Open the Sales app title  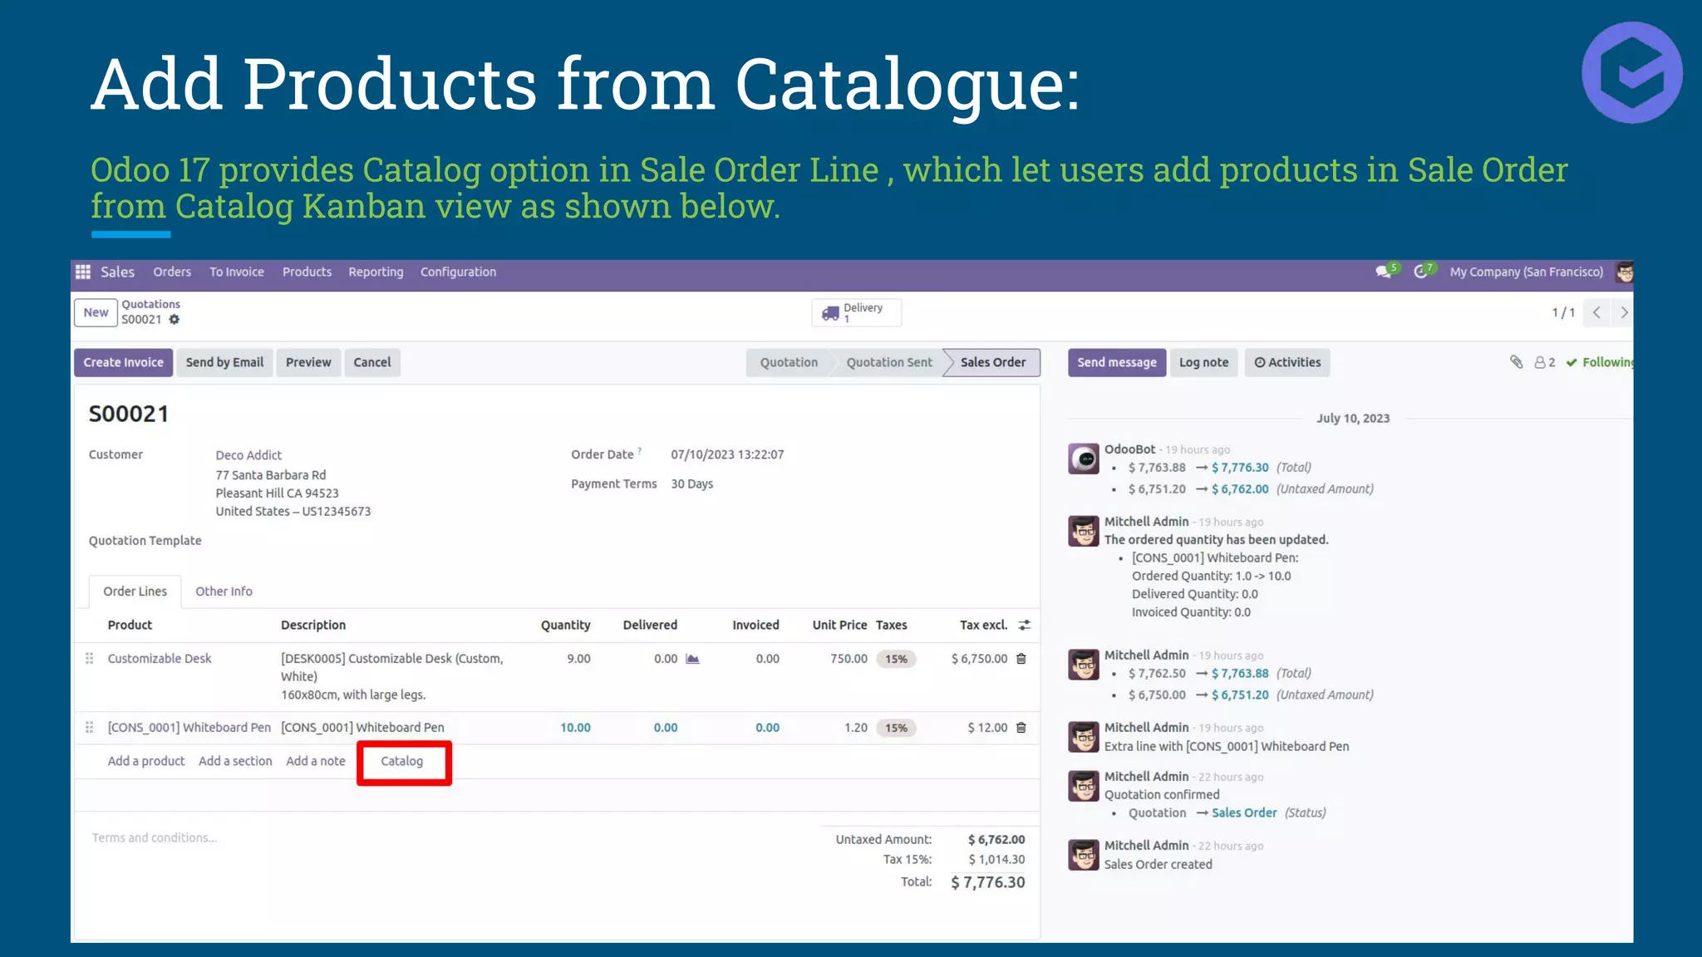click(117, 272)
